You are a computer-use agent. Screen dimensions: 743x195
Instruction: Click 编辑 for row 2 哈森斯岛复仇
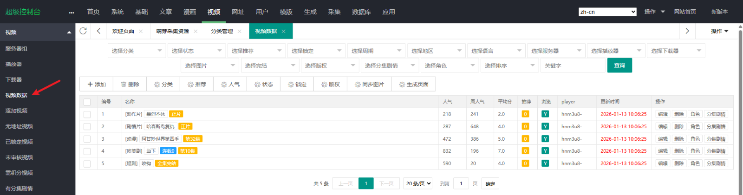663,126
